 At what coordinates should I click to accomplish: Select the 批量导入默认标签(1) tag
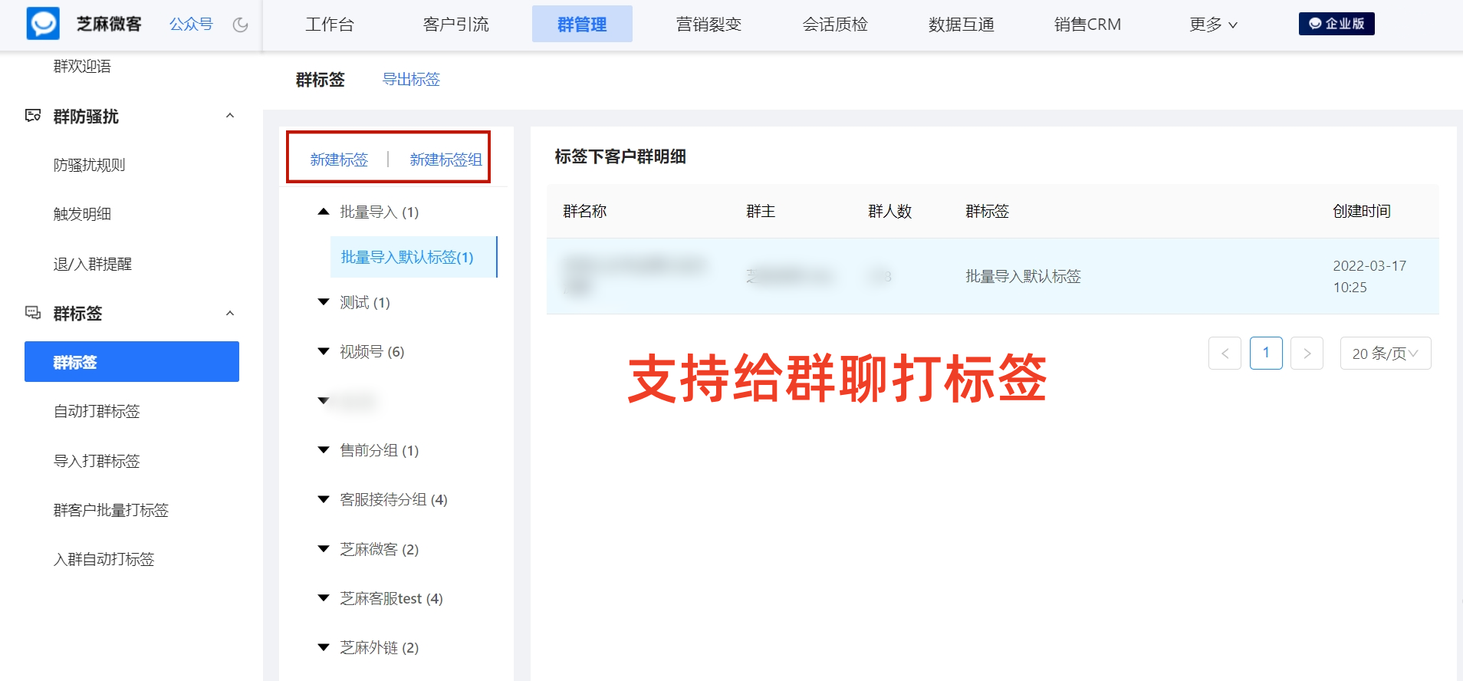coord(414,257)
